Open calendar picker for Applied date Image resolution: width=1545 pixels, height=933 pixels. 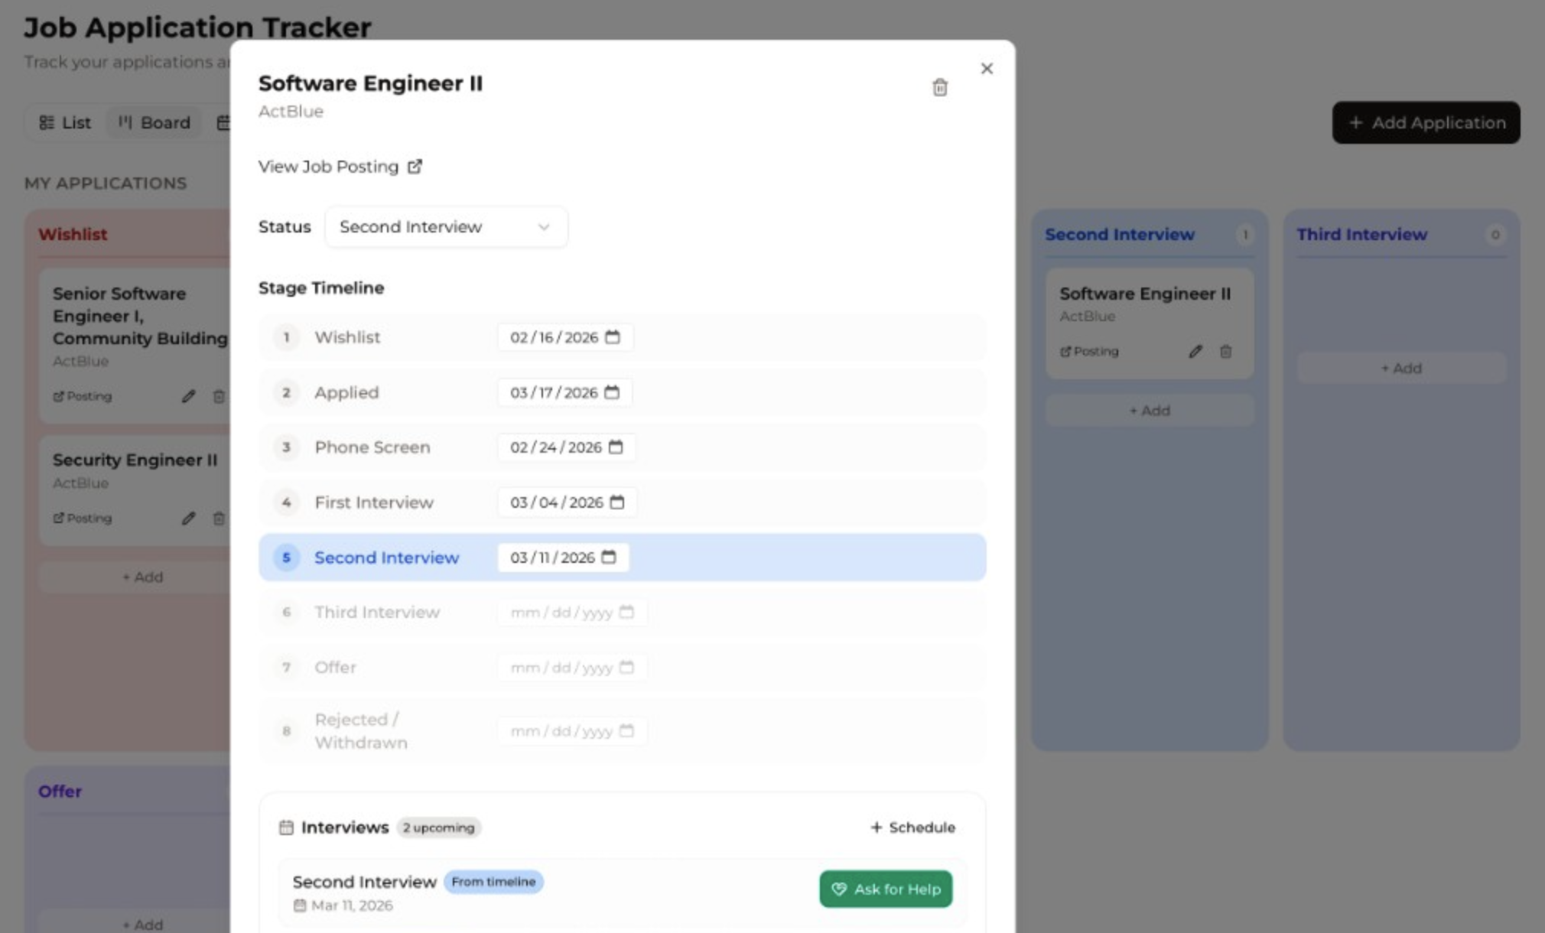pyautogui.click(x=612, y=392)
